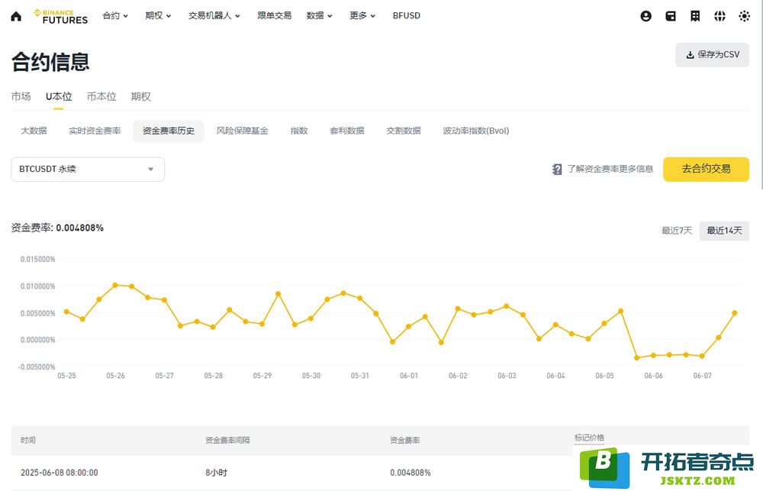Viewport: 763px width, 491px height.
Task: Click the help book icon beside funding info
Action: tap(557, 169)
